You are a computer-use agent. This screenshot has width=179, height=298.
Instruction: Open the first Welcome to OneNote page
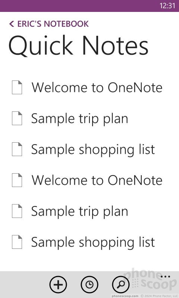click(97, 88)
